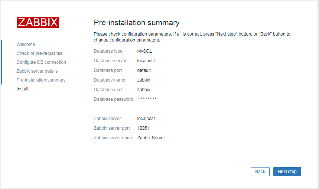Click the Zabbix Server name value
Viewport: 319px width, 189px height.
coord(151,138)
